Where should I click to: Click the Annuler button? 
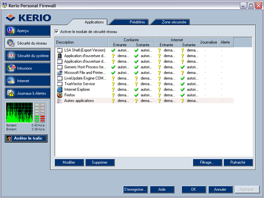pos(220,189)
